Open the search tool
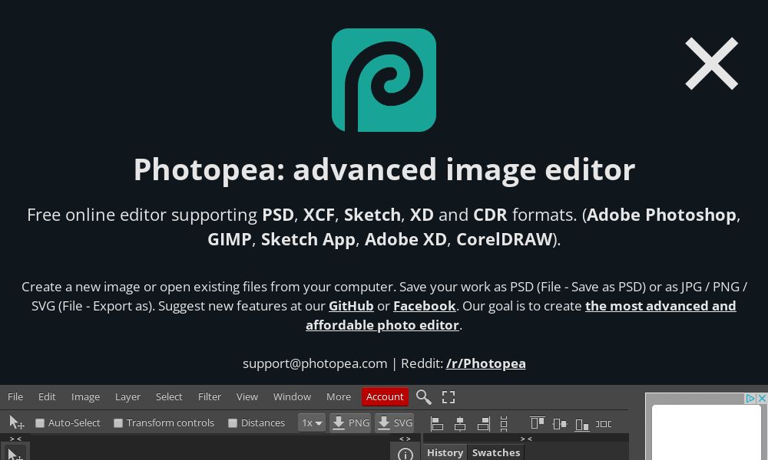 pyautogui.click(x=424, y=397)
